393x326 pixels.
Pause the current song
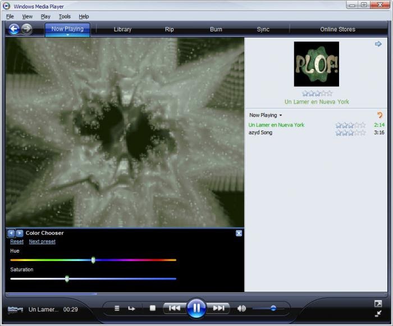tap(196, 308)
